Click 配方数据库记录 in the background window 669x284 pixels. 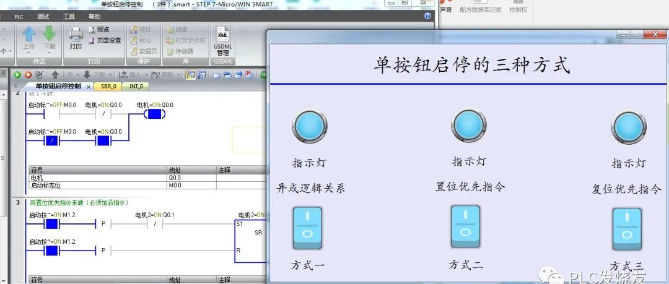[481, 9]
